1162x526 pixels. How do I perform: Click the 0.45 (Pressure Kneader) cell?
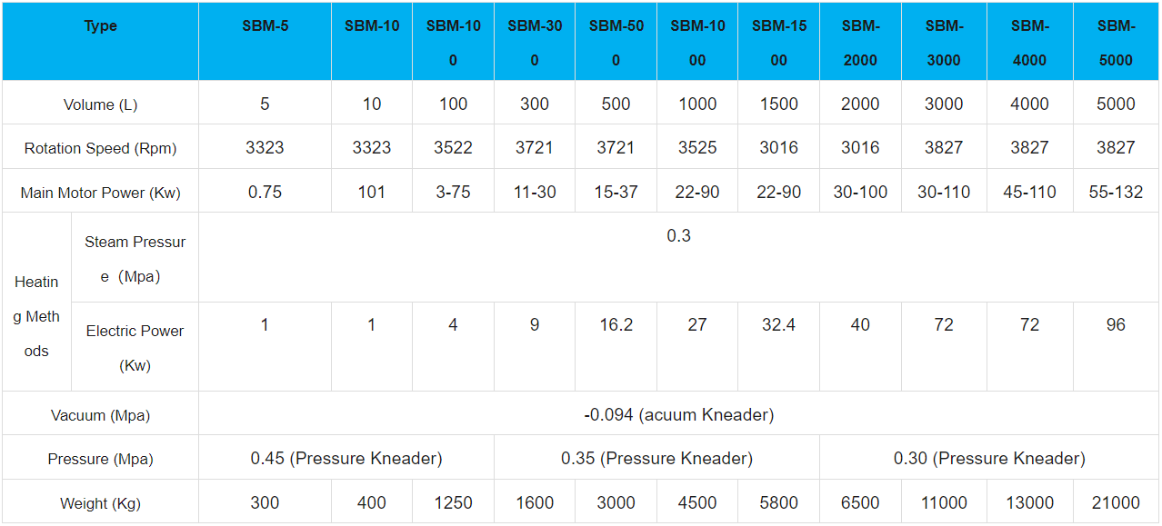pos(346,459)
